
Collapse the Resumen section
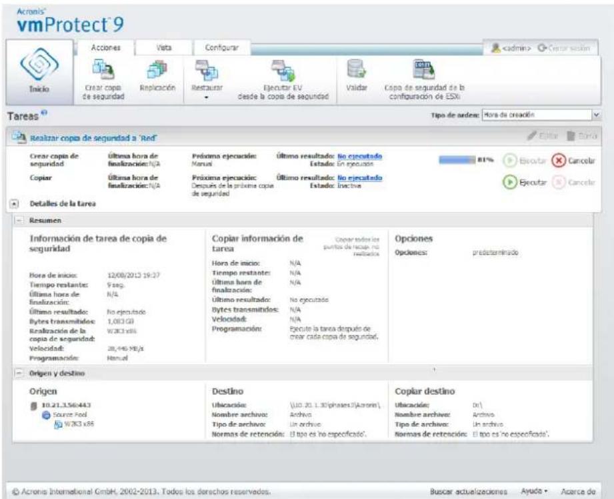coord(19,220)
